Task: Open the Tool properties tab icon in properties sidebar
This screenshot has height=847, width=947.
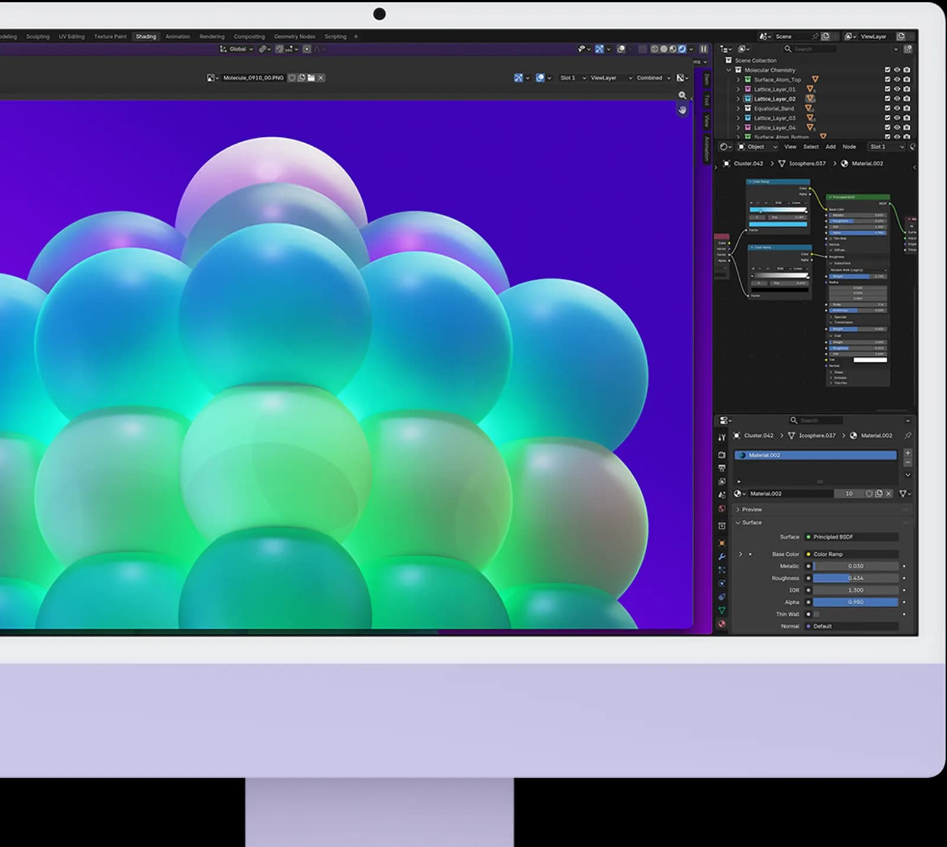Action: (x=721, y=438)
